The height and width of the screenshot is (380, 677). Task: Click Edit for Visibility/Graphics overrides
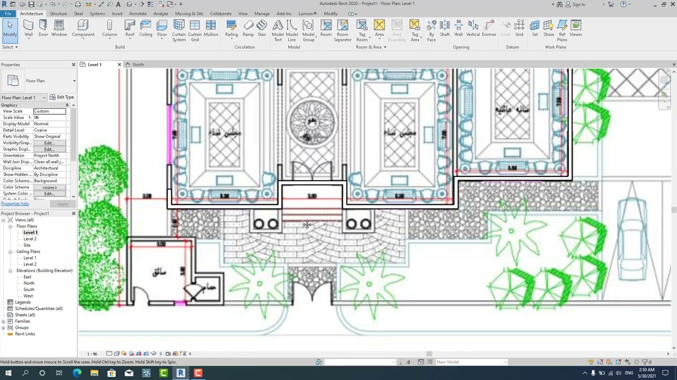click(x=49, y=143)
